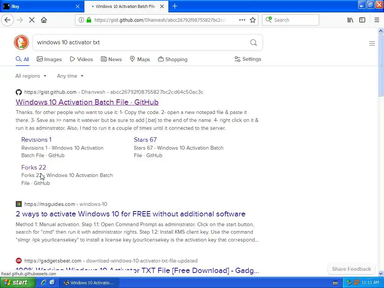Click the vertical scrollbar thumb
This screenshot has height=288, width=384.
pyautogui.click(x=381, y=65)
